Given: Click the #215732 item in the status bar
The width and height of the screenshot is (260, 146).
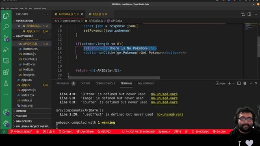Looking at the screenshot, I should 104,131.
